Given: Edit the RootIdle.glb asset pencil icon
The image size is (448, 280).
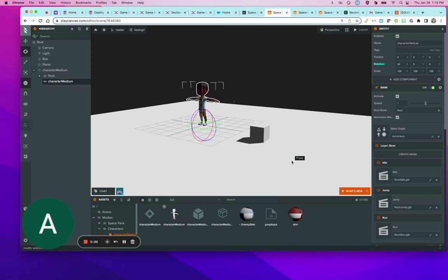Looking at the screenshot, I should coord(430,180).
